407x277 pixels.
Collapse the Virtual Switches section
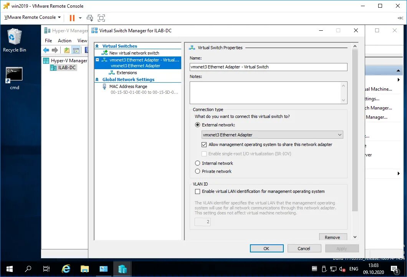[97, 46]
